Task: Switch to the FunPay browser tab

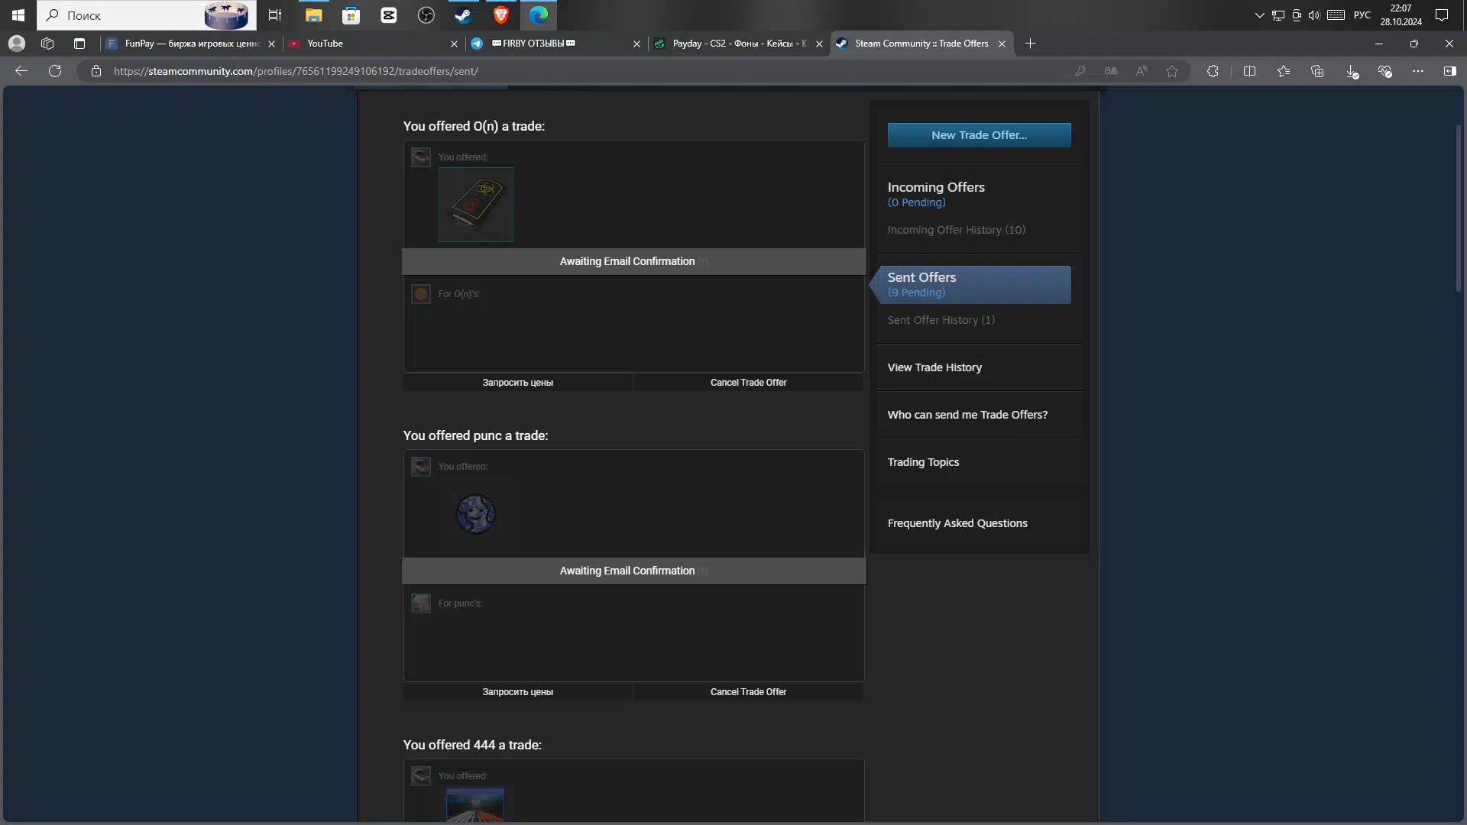Action: tap(191, 44)
